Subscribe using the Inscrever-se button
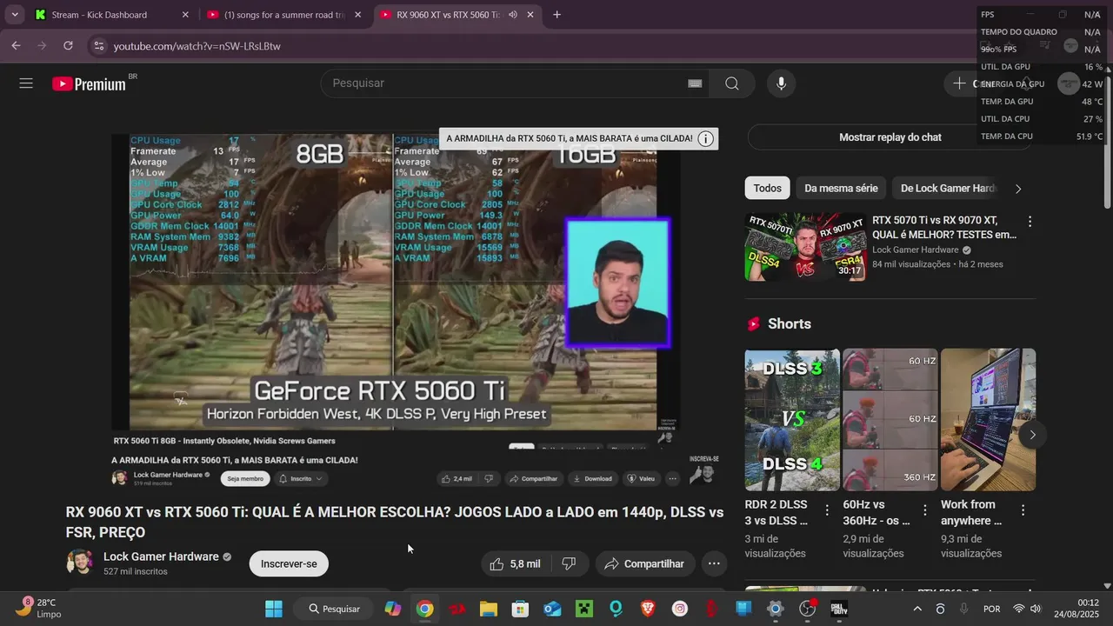The image size is (1113, 626). (289, 563)
